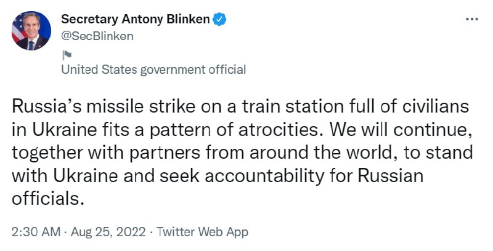Open Secretary Blinken's profile avatar photo
Image resolution: width=493 pixels, height=251 pixels.
(x=31, y=31)
